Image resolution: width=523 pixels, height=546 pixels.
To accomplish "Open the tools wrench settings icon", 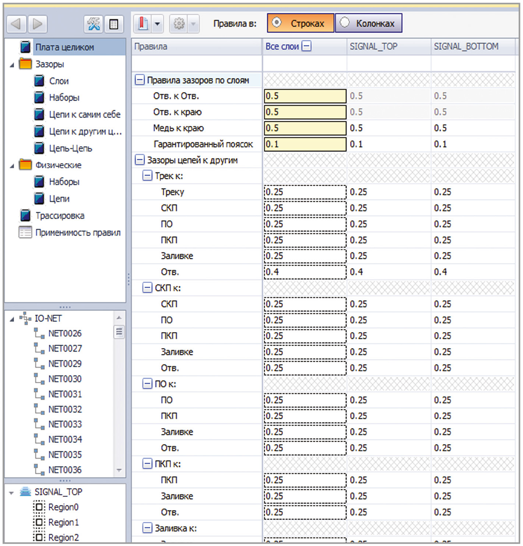I will point(93,24).
